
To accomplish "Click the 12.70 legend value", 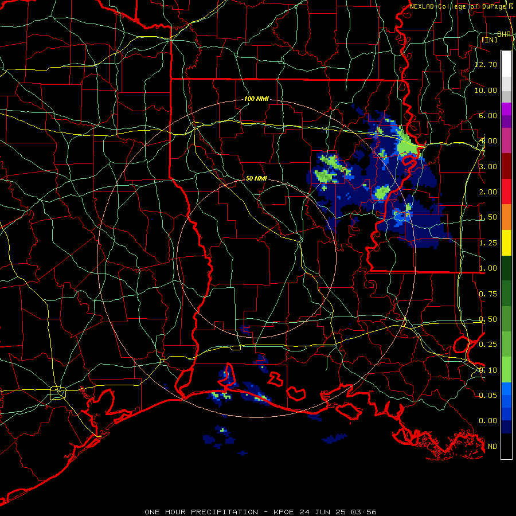I will click(x=486, y=64).
